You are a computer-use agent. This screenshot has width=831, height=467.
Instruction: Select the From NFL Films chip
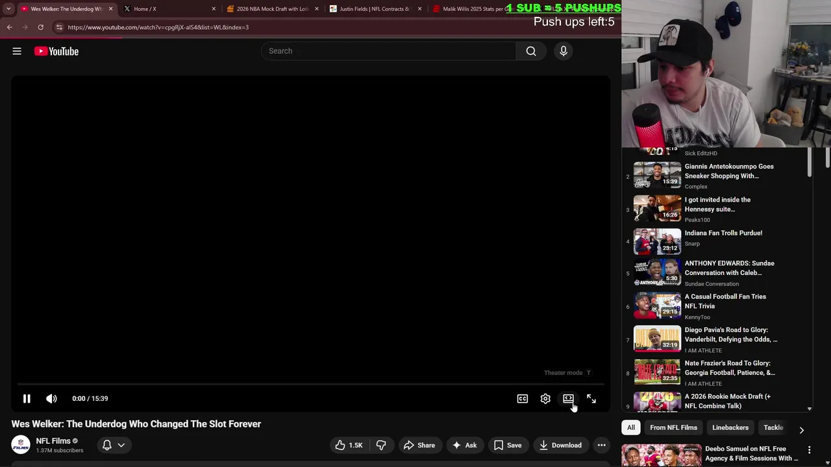(673, 428)
